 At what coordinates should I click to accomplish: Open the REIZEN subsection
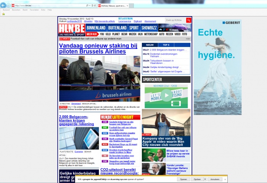pos(169,34)
